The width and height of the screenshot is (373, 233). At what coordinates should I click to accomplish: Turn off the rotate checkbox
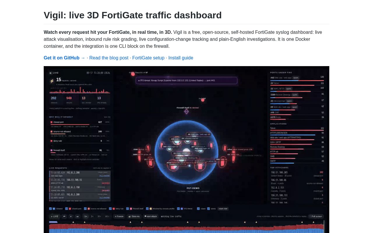(198, 209)
